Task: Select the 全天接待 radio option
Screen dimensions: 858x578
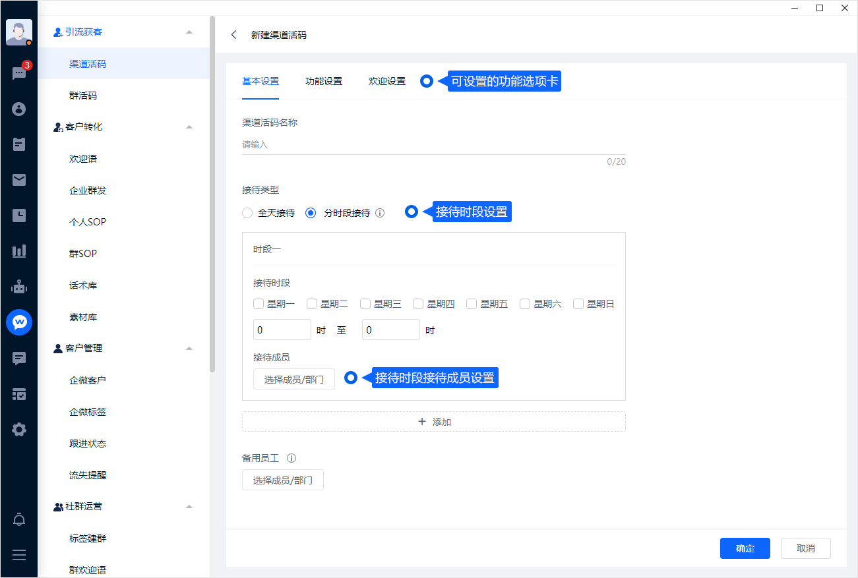Action: tap(247, 213)
